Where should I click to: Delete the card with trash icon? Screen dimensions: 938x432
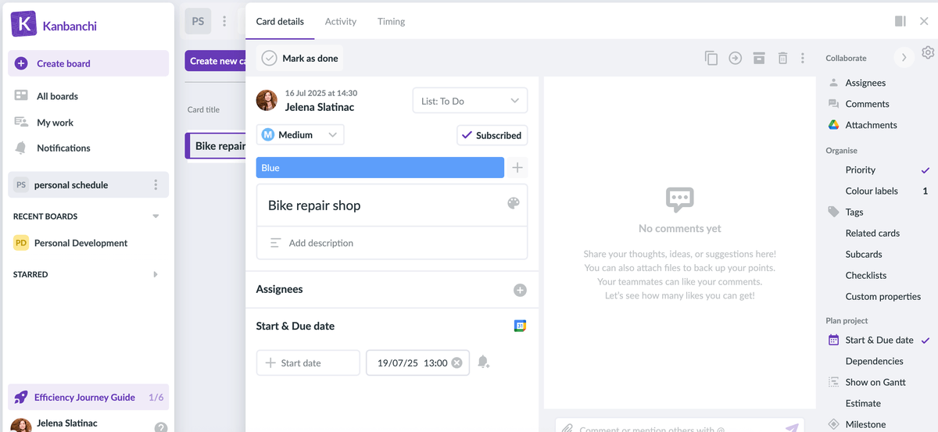[782, 58]
